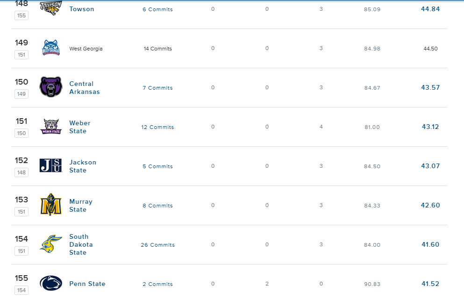464x300 pixels.
Task: Open the Murray State Racers logo
Action: click(x=51, y=205)
